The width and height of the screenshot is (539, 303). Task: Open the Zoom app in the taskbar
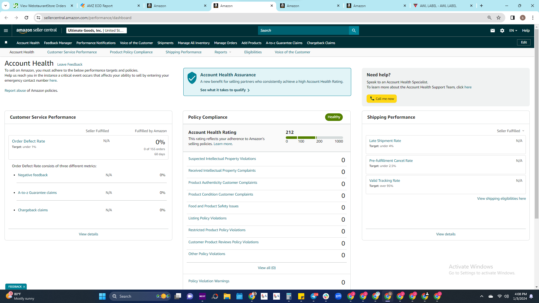click(x=338, y=296)
